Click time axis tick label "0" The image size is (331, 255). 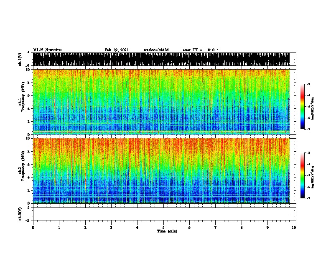[x=33, y=227]
